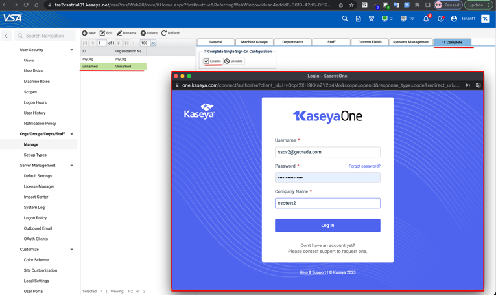
Task: Click the Refresh list icon
Action: 164,33
